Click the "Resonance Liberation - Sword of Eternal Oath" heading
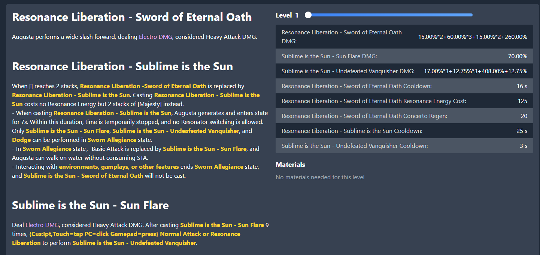 click(132, 17)
